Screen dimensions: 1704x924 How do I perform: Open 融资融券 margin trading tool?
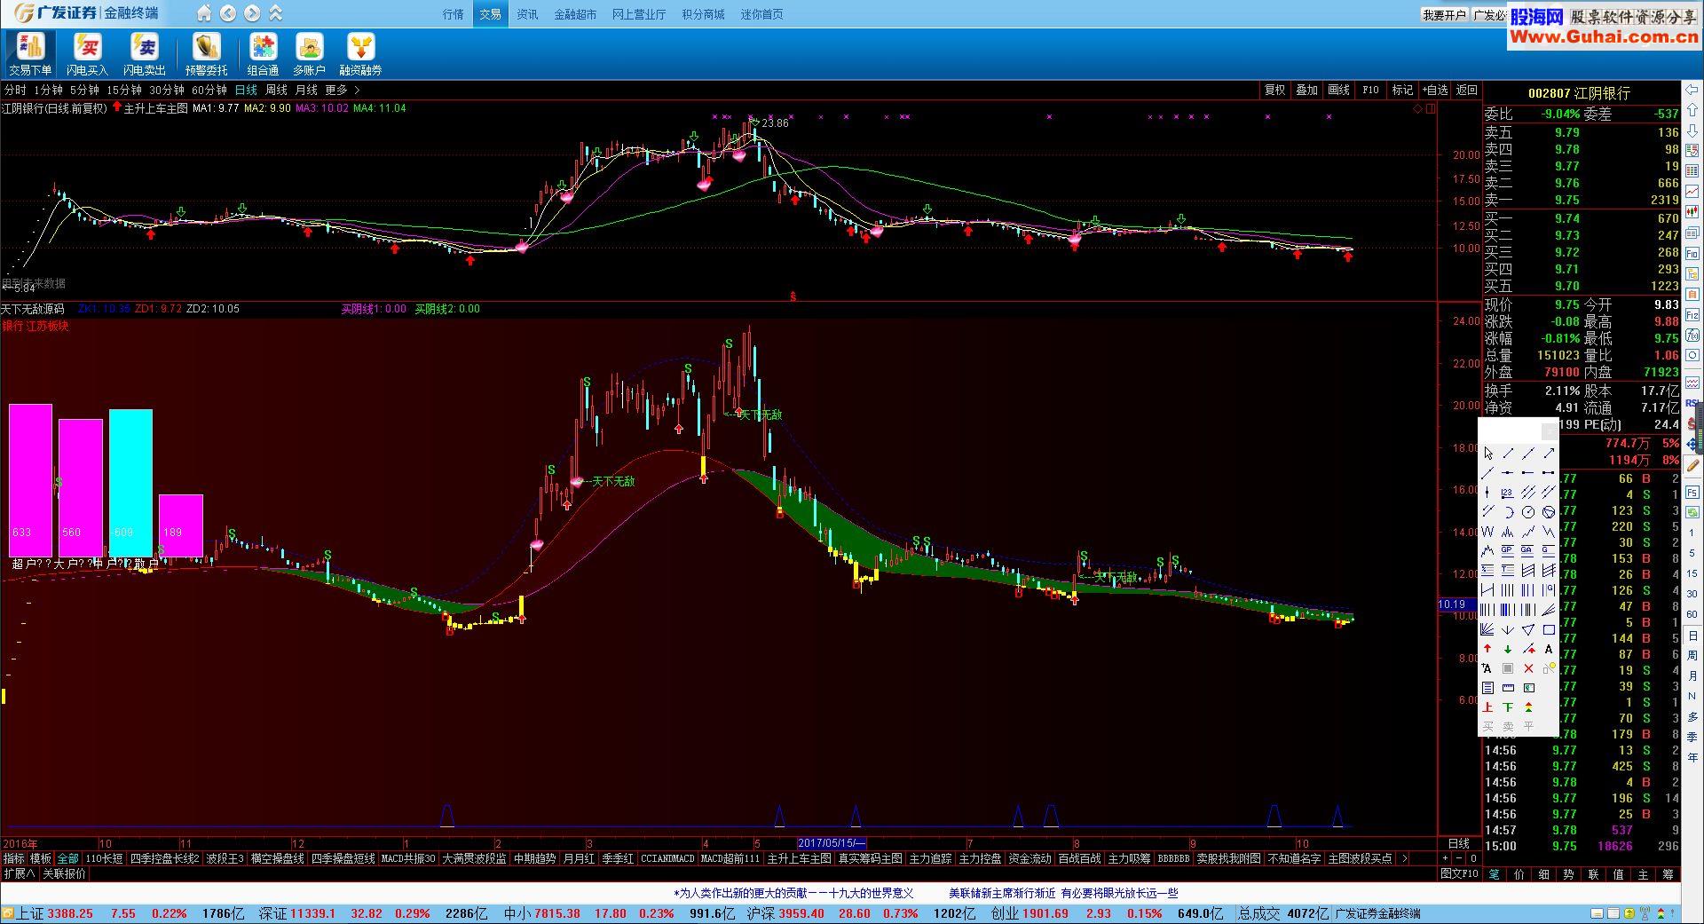click(360, 54)
